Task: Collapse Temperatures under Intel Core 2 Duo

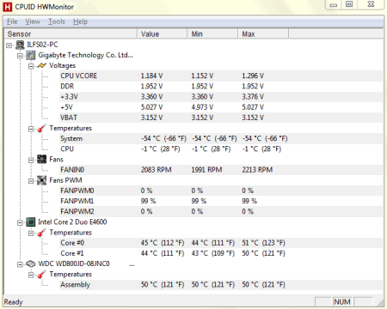Action: pos(31,233)
